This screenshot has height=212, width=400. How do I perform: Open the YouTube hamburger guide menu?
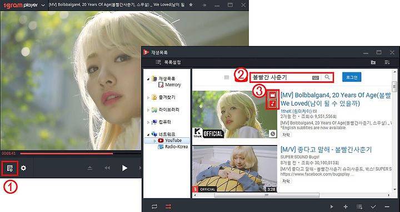pyautogui.click(x=227, y=77)
